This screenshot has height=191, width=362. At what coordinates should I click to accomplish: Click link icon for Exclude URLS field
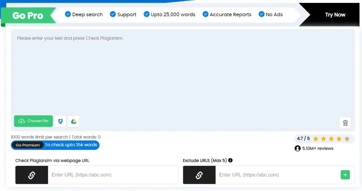coord(199,175)
